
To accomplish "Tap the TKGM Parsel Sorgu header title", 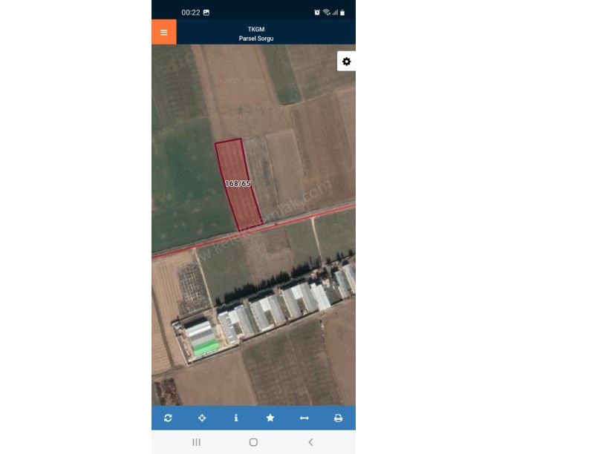I will click(x=256, y=33).
